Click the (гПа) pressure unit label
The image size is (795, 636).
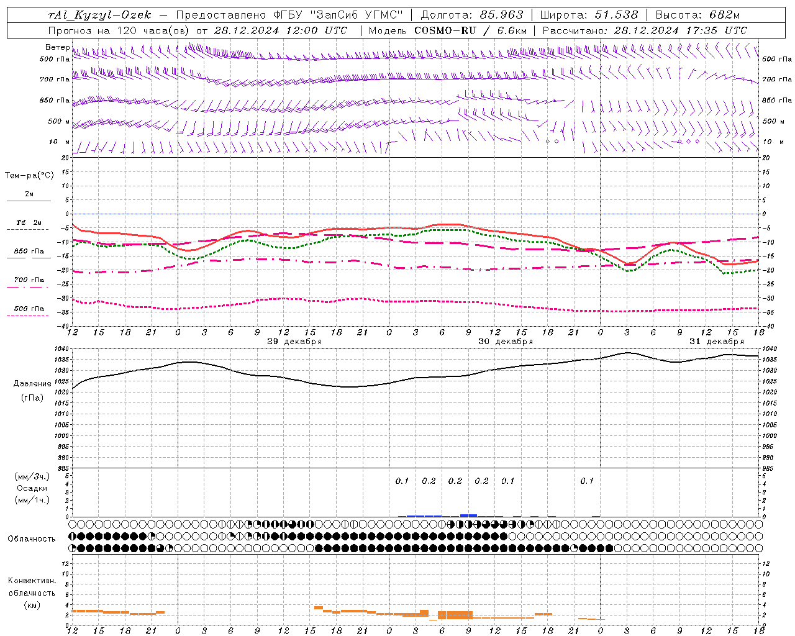click(32, 397)
